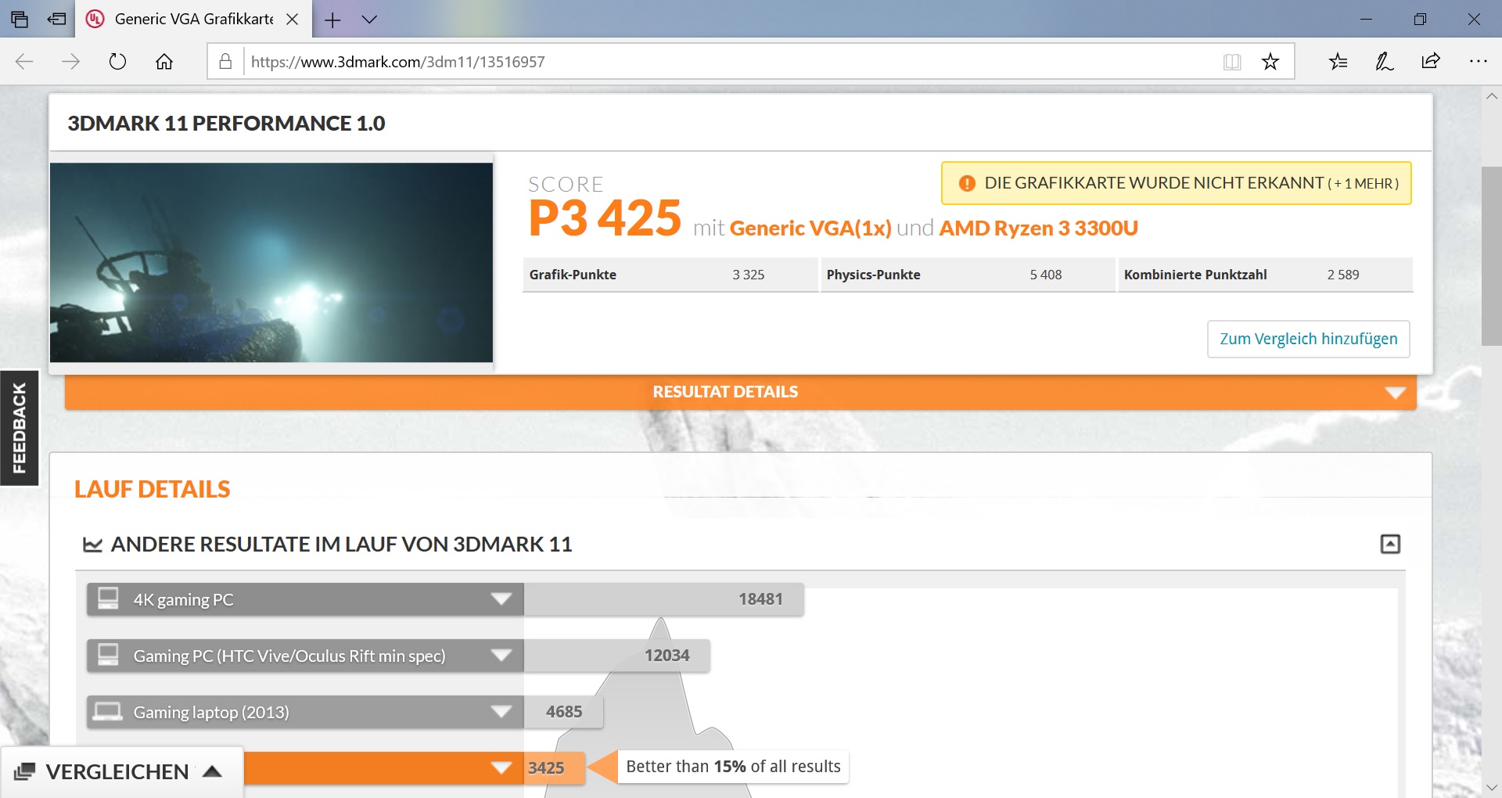Viewport: 1502px width, 798px height.
Task: Click the compare stack icon beside VERGLEICHEN
Action: 24,772
